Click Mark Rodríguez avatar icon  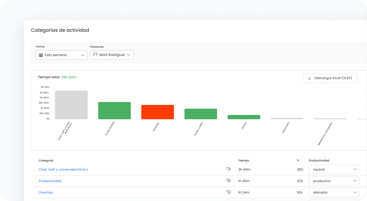coord(95,55)
